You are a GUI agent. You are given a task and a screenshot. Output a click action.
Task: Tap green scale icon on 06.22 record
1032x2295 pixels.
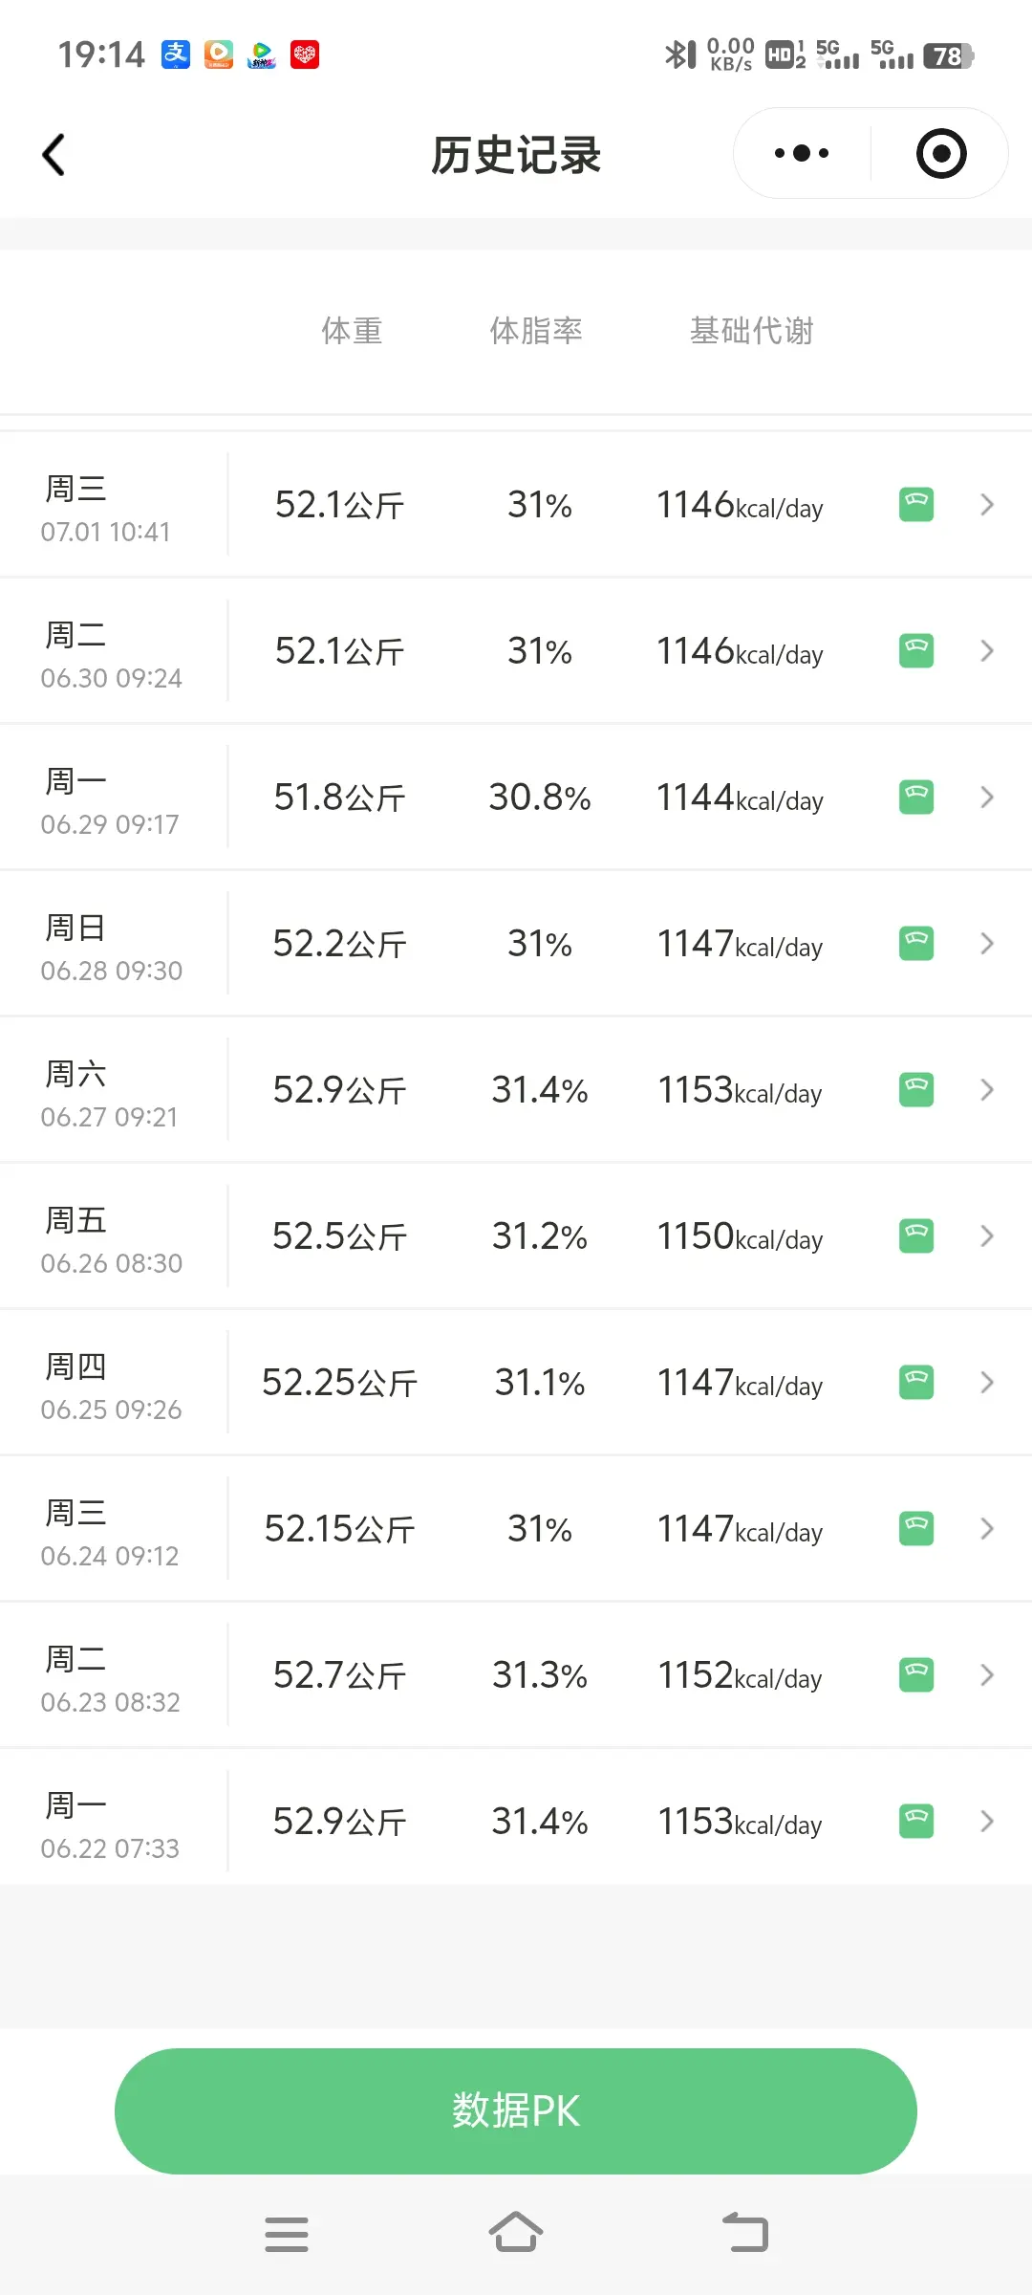(916, 1821)
